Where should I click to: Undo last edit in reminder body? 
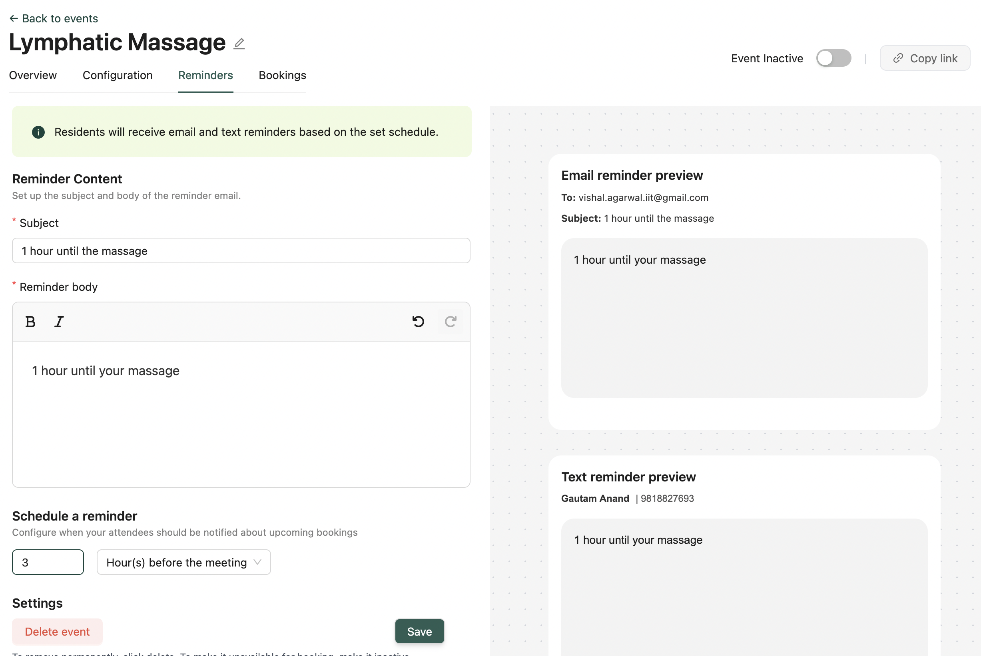418,322
